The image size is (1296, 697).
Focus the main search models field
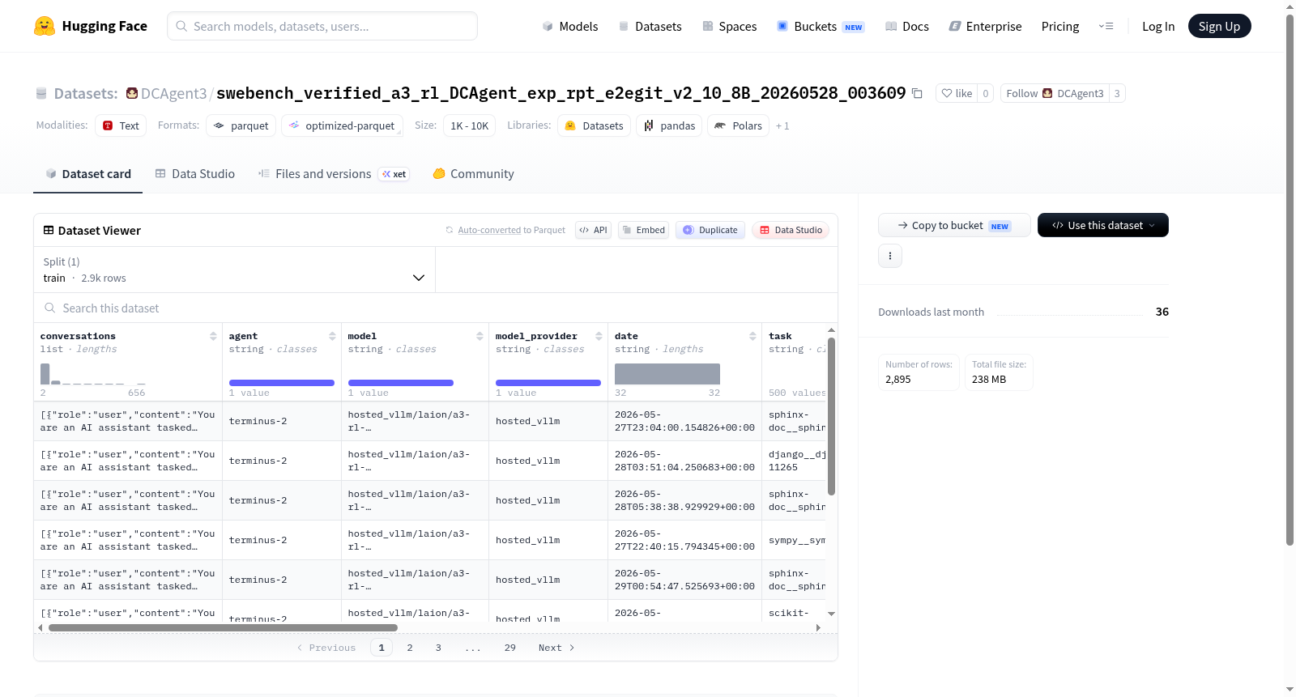pos(322,26)
